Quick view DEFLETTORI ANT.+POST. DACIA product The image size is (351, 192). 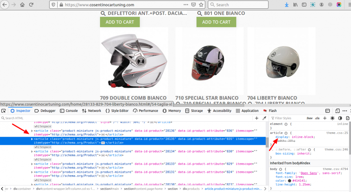pos(144,13)
